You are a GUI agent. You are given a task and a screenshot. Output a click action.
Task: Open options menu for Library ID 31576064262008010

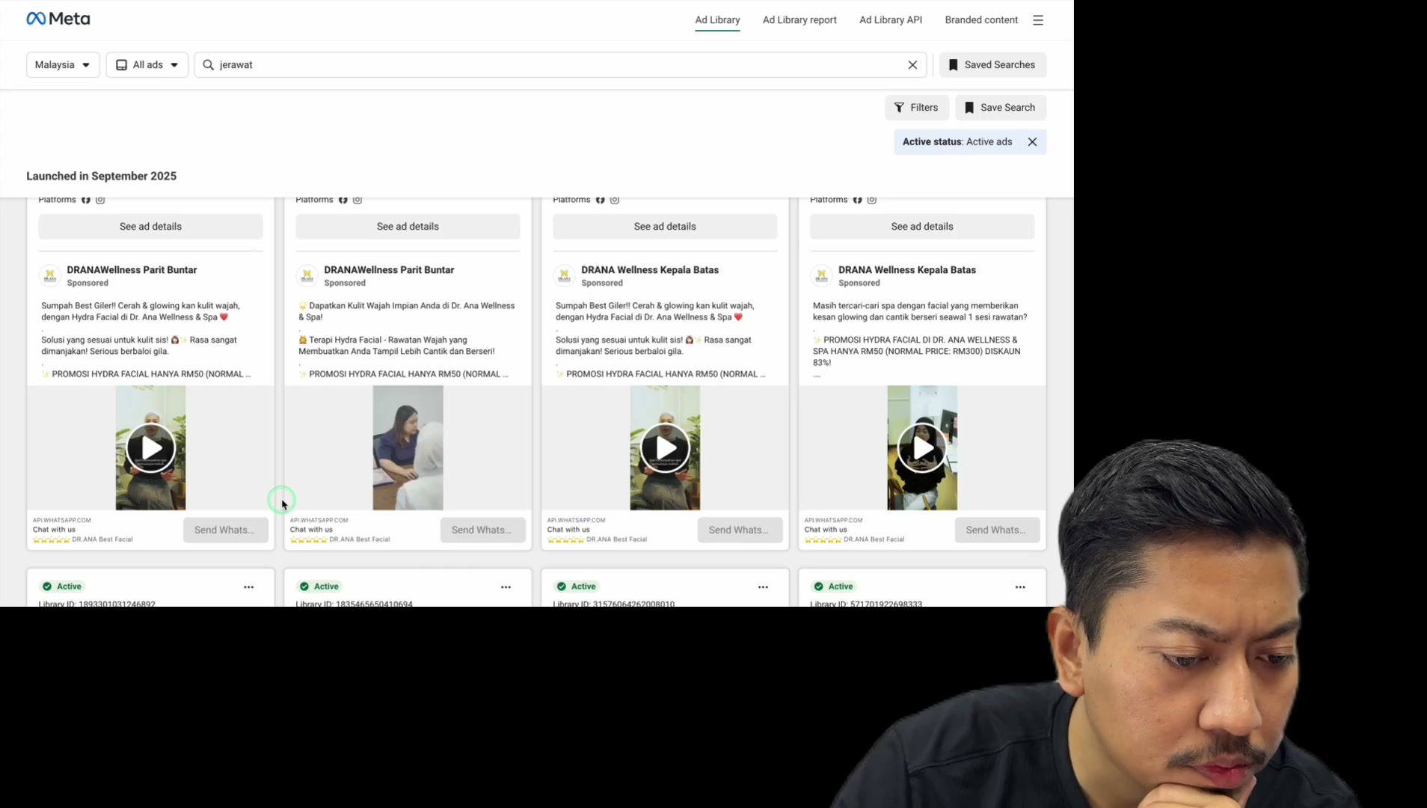pyautogui.click(x=763, y=587)
